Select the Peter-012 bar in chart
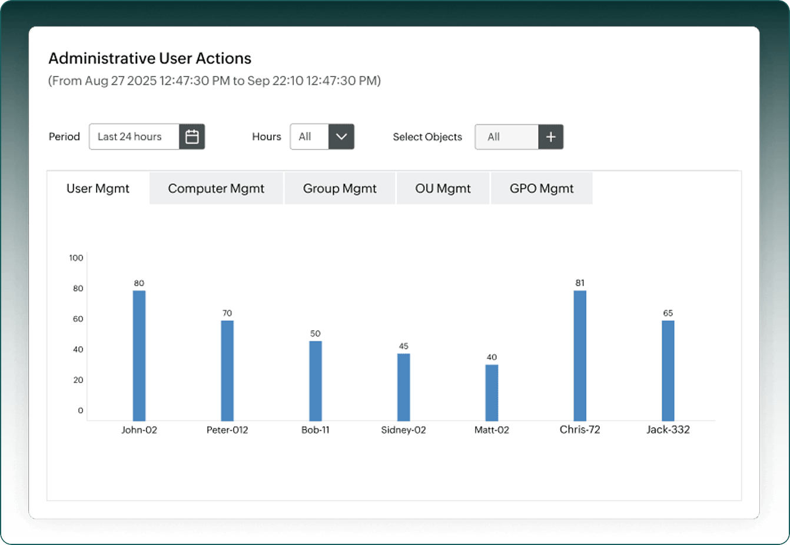790x545 pixels. [x=227, y=371]
